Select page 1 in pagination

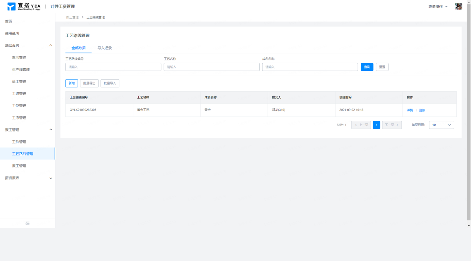coord(376,125)
